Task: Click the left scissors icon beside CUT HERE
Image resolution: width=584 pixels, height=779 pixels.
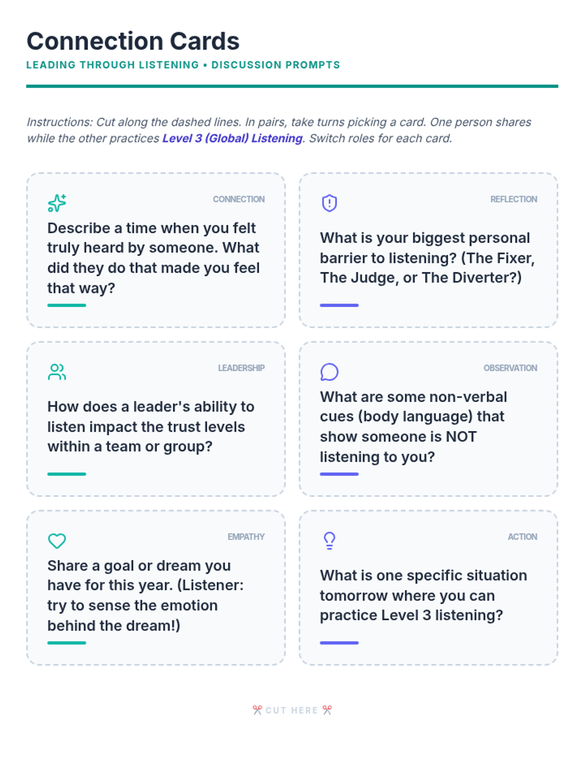Action: point(257,710)
